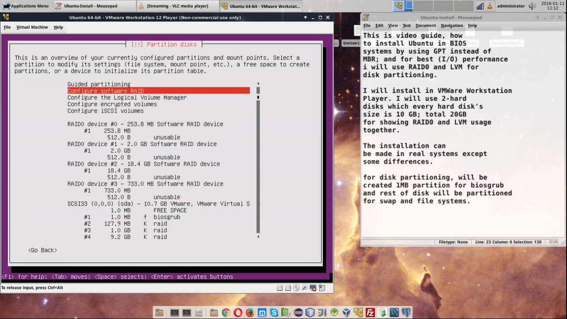The image size is (567, 319).
Task: Launch Qt Creator from the dock
Action: pyautogui.click(x=286, y=312)
